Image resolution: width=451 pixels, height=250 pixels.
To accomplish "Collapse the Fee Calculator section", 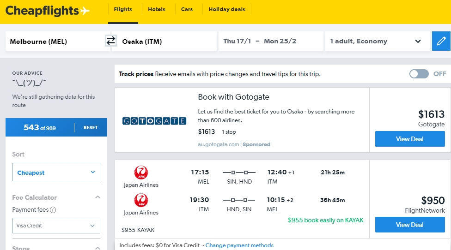I will [98, 197].
